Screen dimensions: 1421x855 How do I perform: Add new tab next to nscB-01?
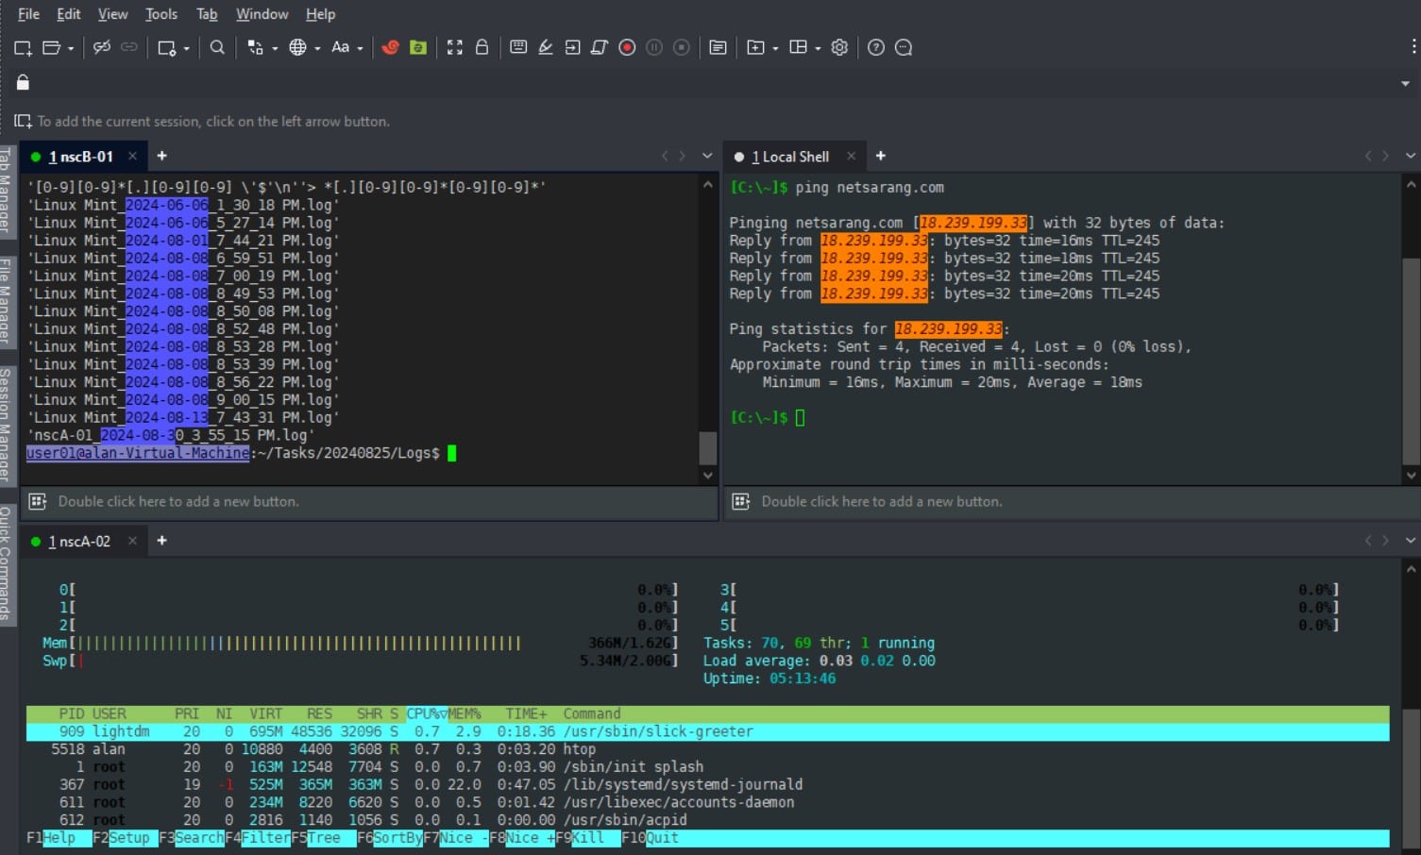click(161, 156)
